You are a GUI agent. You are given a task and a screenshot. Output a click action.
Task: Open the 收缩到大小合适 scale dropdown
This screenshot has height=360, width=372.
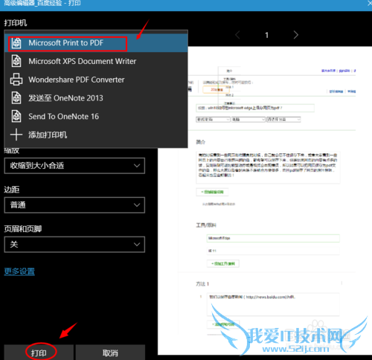(x=74, y=166)
